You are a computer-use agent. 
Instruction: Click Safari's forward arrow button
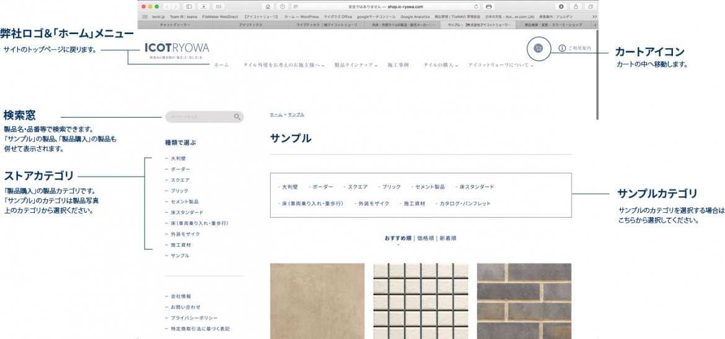[176, 7]
